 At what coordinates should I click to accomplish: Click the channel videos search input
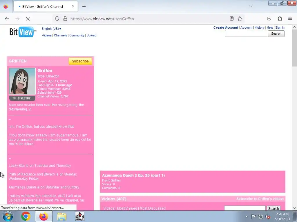245,208
